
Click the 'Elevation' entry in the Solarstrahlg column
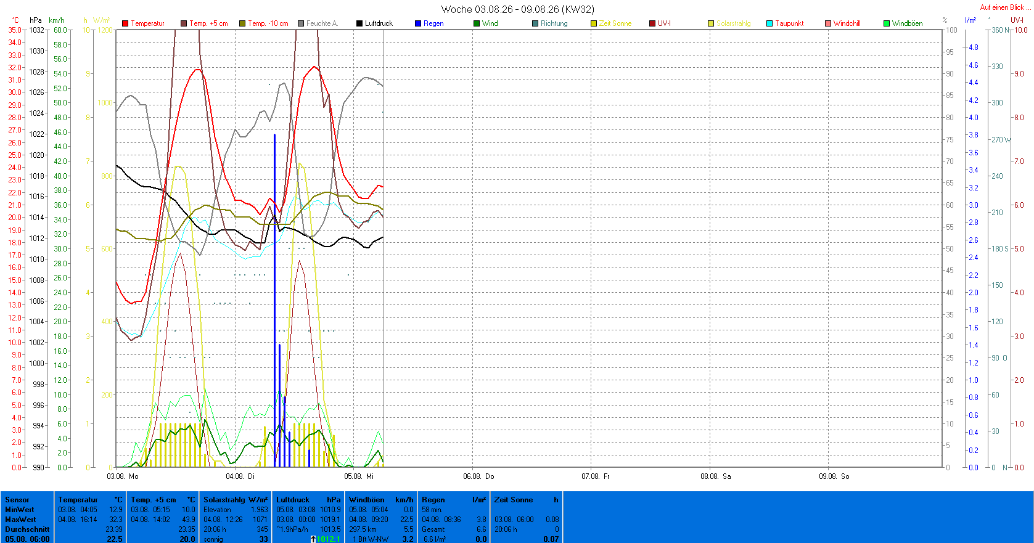[x=217, y=510]
